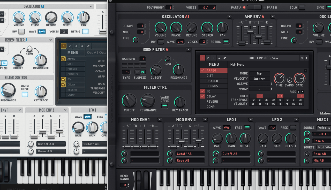Viewport: 331px width, 190px height.
Task: Click the CUTOFF knob in light Filter A
Action: (x=18, y=60)
